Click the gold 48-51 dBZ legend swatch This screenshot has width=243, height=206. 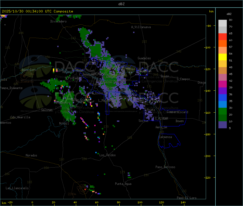tap(222, 64)
